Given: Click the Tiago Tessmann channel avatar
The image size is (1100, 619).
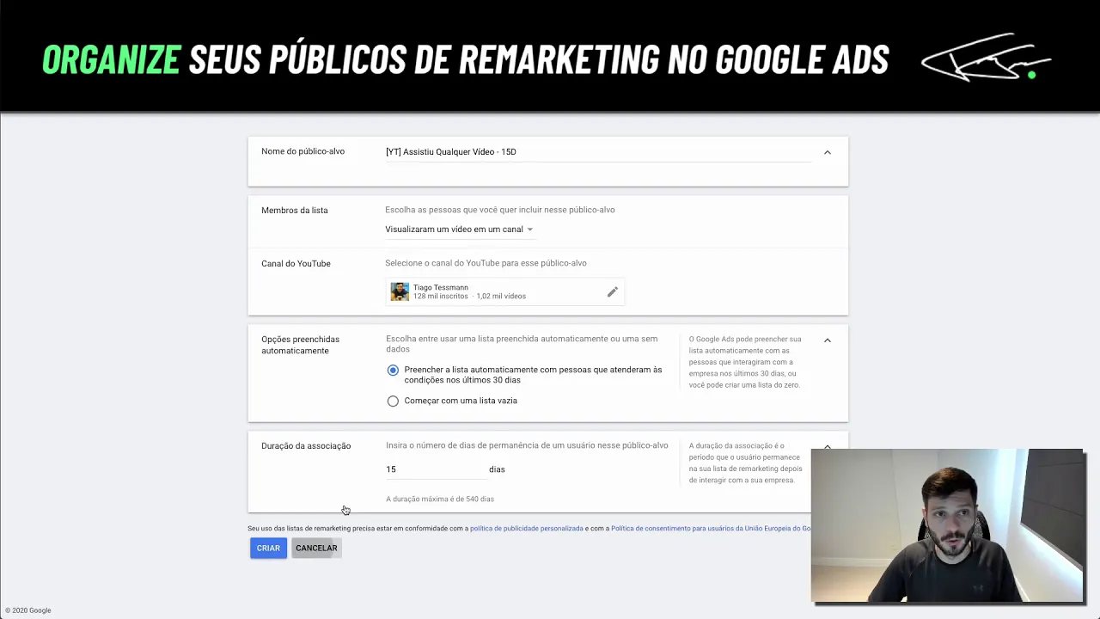Looking at the screenshot, I should click(x=400, y=292).
